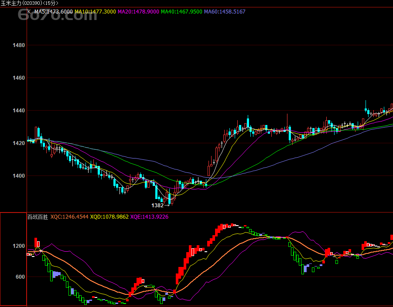Select the magenta XQE indicator value
This screenshot has height=307, width=393.
pos(149,216)
